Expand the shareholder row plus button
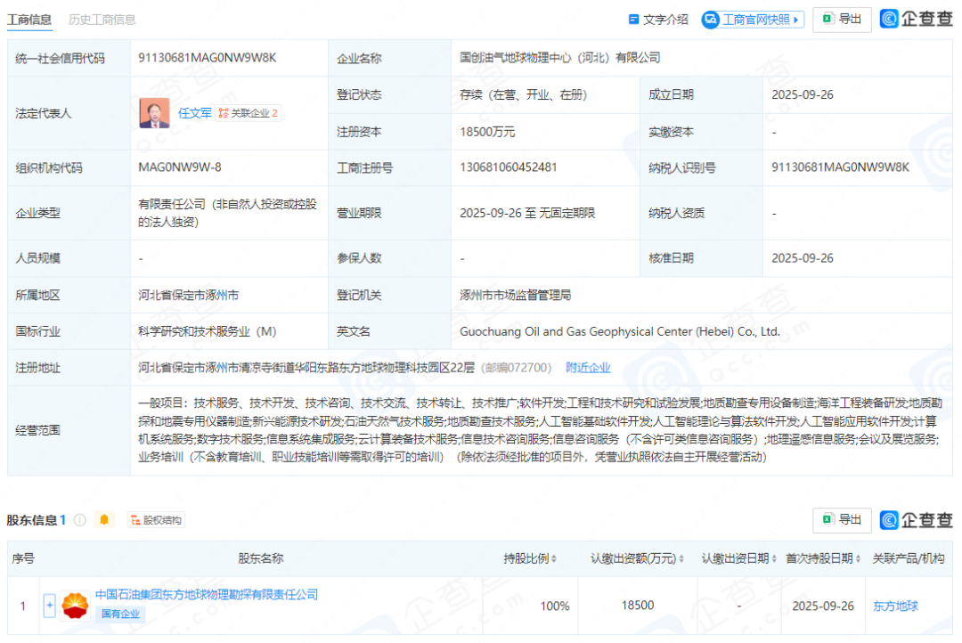 pyautogui.click(x=50, y=606)
